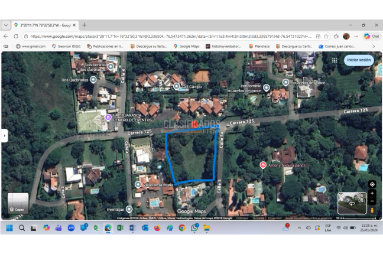383x254 pixels.
Task: Click condominio acuarelas de pance marker
Action: point(267,87)
